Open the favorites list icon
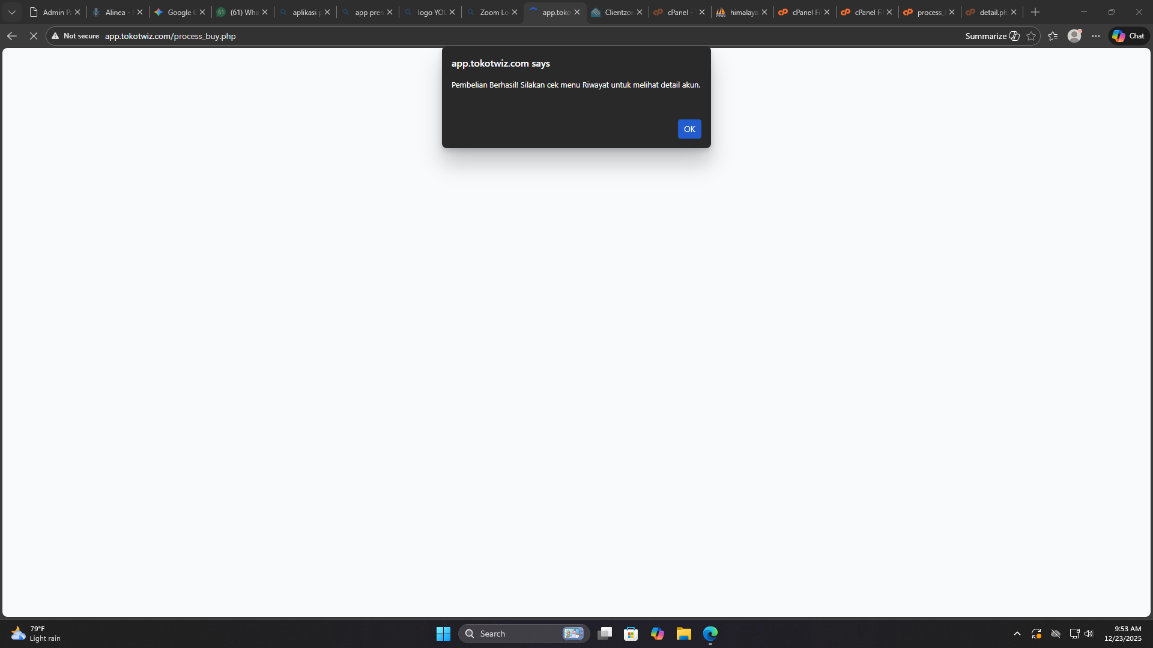This screenshot has height=648, width=1153. (x=1053, y=36)
